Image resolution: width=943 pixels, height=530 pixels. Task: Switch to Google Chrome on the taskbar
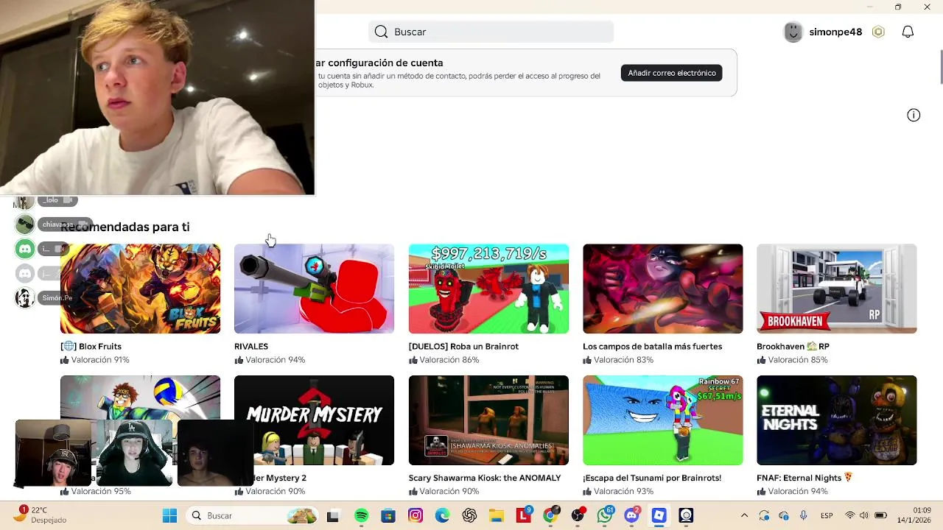550,515
